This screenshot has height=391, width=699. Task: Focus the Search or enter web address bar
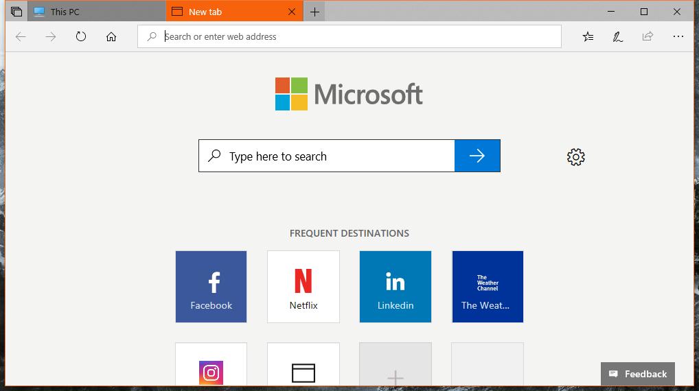349,36
